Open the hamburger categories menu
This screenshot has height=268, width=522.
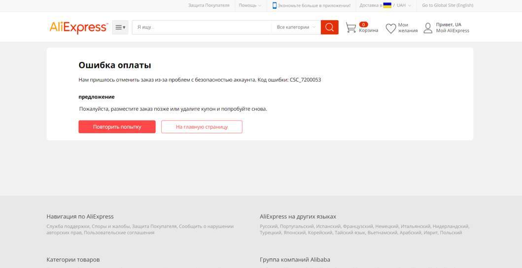tap(120, 28)
